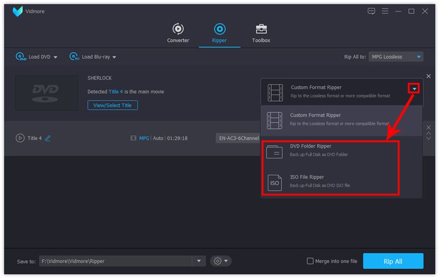Open the hamburger menu in title bar
The image size is (439, 278).
(385, 11)
